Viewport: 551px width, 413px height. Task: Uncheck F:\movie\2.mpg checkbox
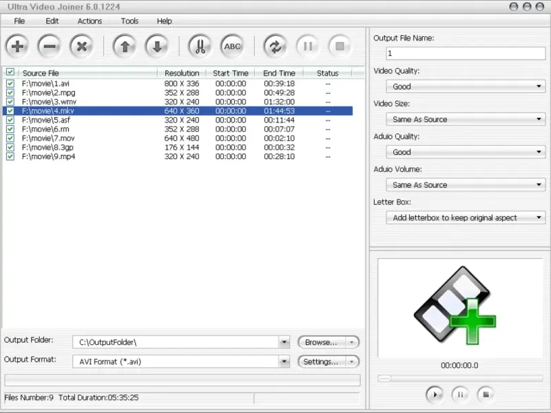10,93
